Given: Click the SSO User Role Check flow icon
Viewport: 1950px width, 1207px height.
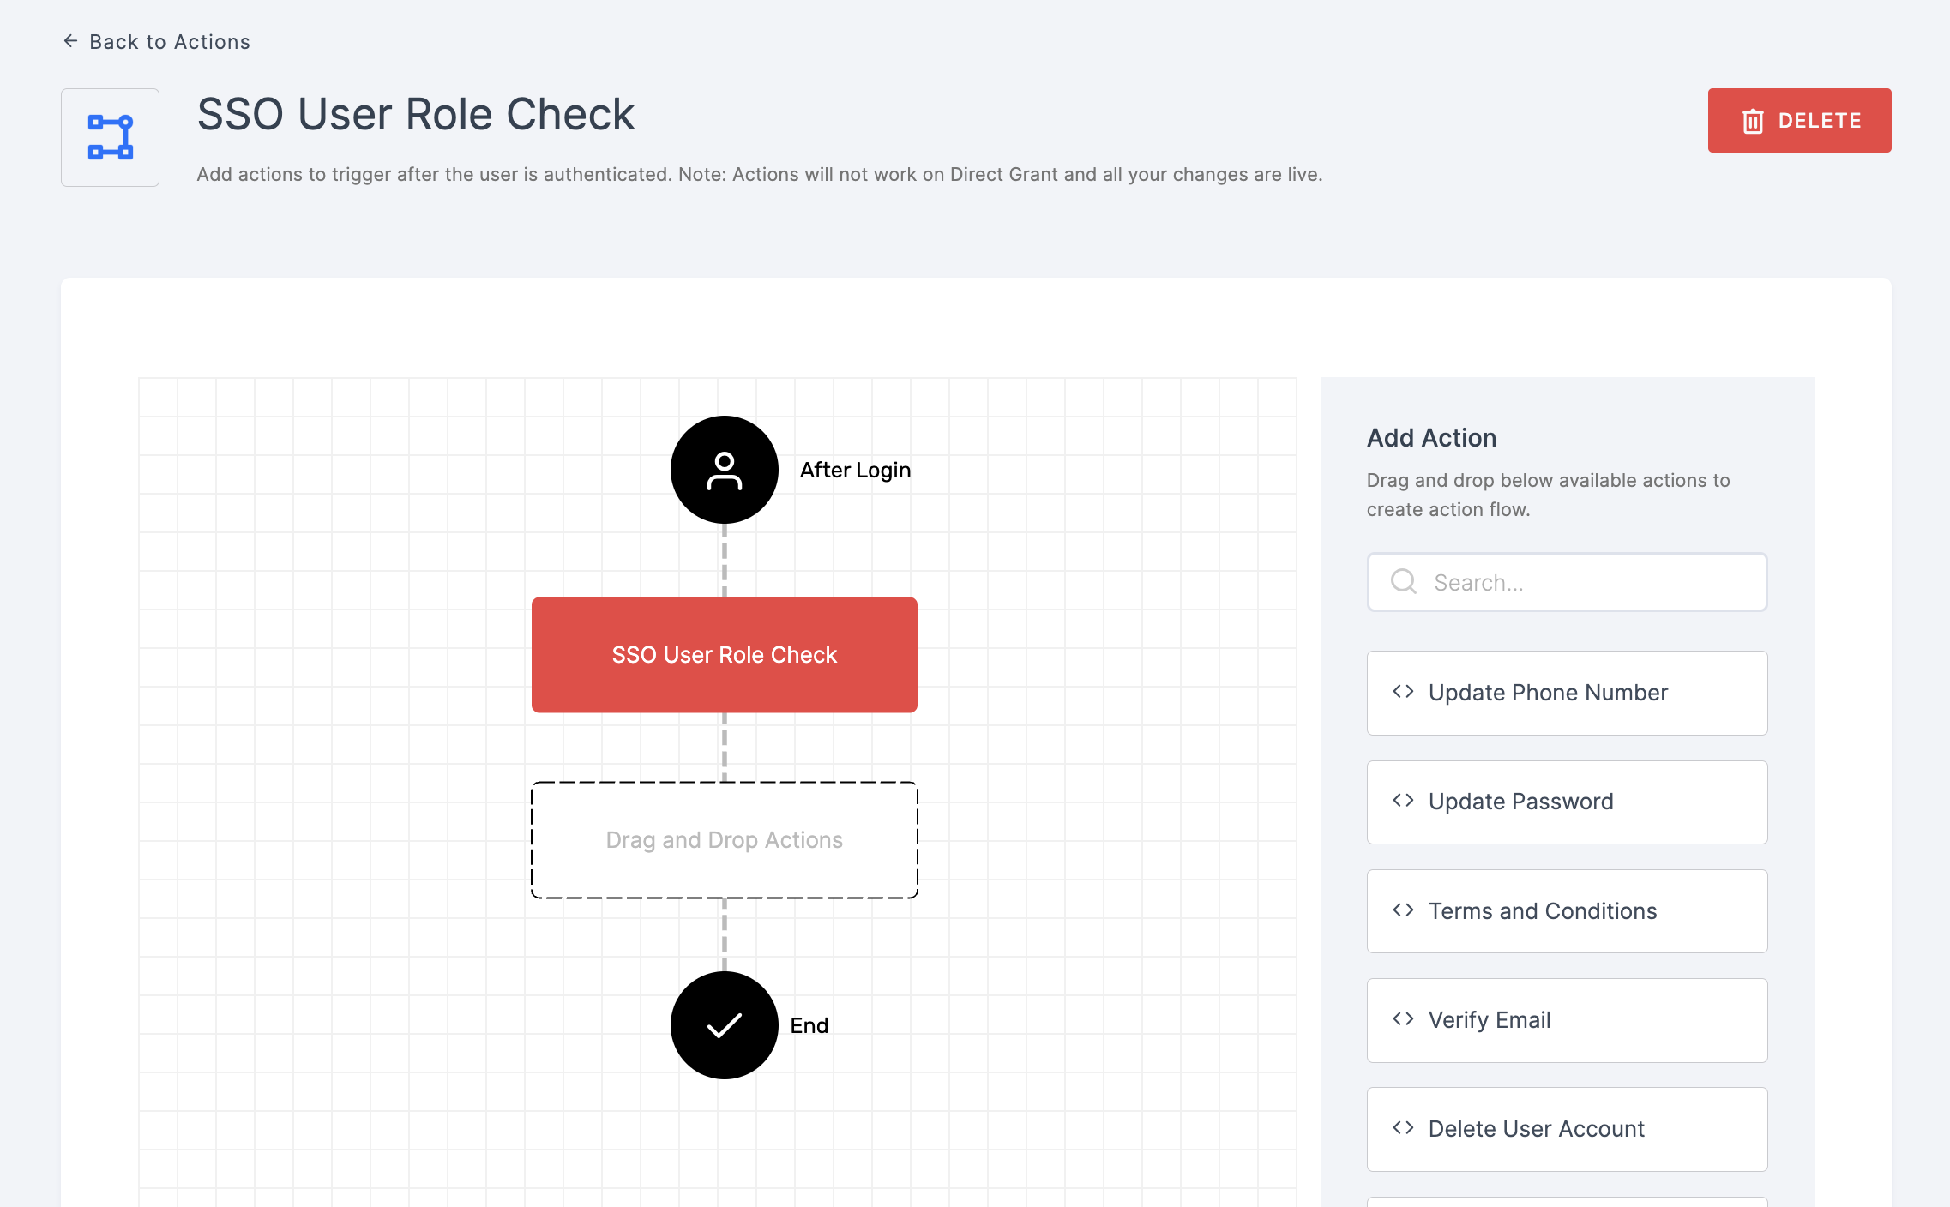Looking at the screenshot, I should [x=110, y=136].
